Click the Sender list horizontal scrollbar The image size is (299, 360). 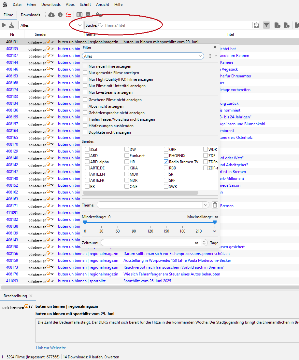140,193
